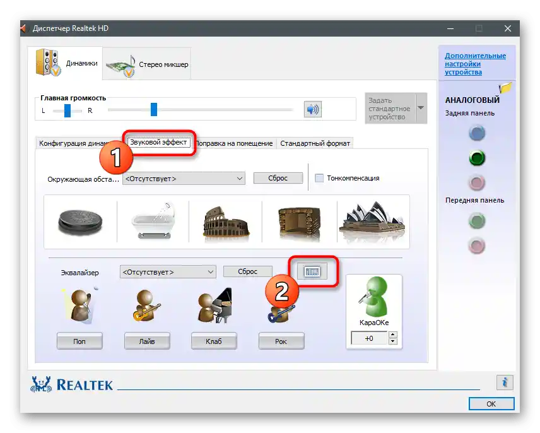Open Дополнительные настройки устройства link
540x433 pixels.
[475, 64]
